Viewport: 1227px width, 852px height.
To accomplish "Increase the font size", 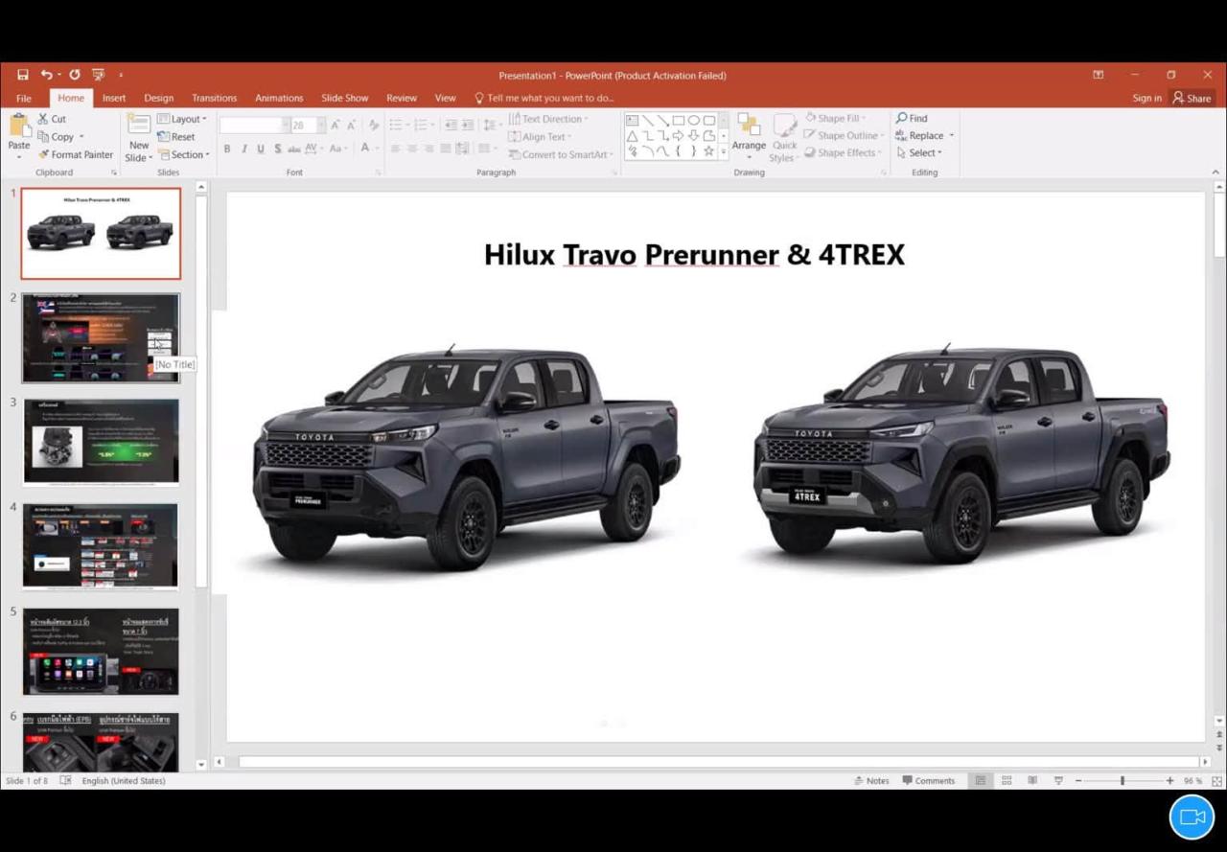I will [336, 125].
